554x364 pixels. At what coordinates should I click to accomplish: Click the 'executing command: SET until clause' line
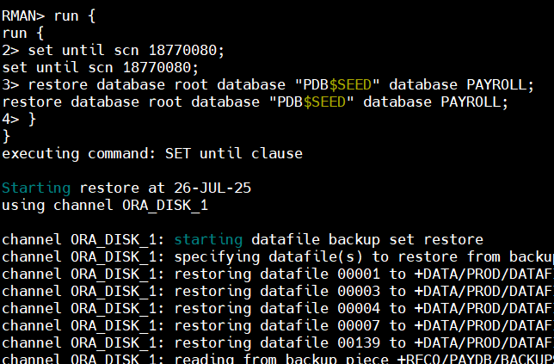(x=152, y=153)
